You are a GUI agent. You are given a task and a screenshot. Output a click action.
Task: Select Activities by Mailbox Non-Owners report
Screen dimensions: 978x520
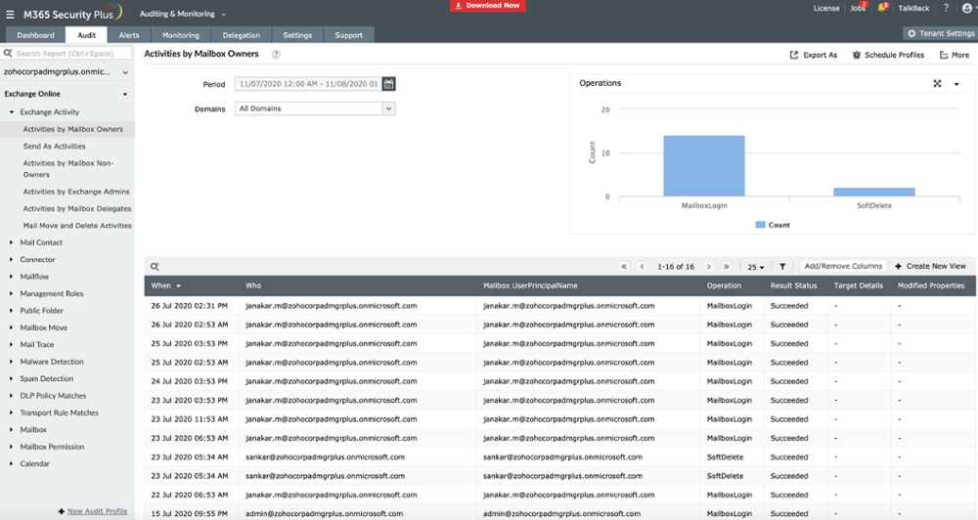point(68,169)
